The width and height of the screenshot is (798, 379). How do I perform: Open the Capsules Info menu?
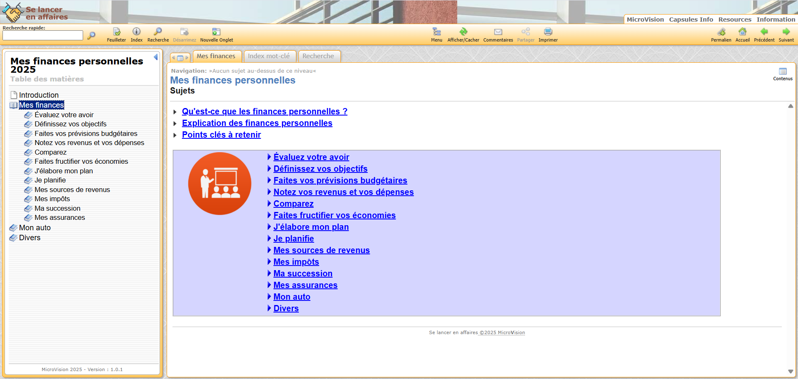691,20
